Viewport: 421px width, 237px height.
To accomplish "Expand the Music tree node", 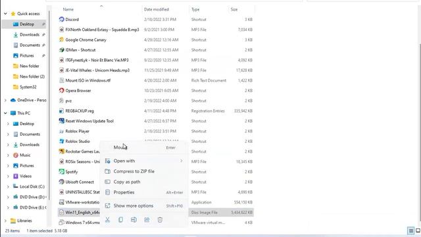I will (8, 155).
